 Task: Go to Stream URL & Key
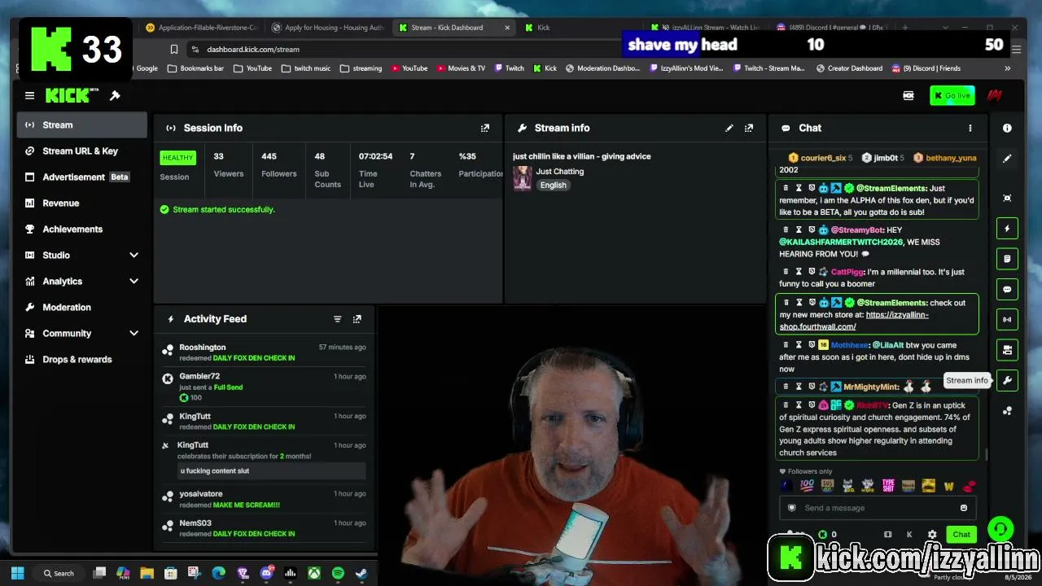tap(81, 151)
